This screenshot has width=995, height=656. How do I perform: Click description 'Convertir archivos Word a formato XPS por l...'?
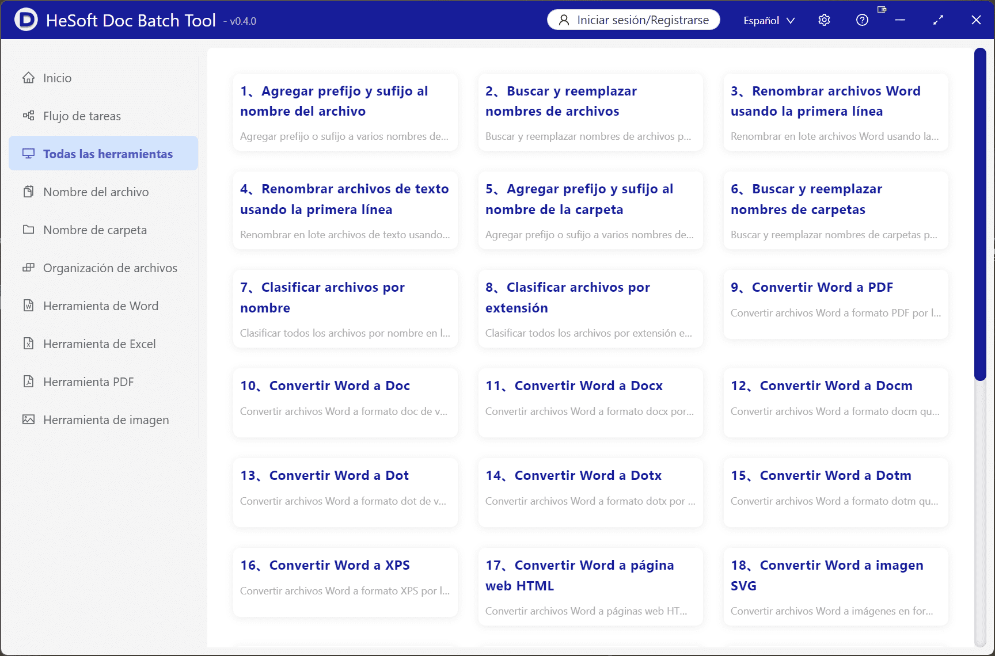tap(345, 591)
